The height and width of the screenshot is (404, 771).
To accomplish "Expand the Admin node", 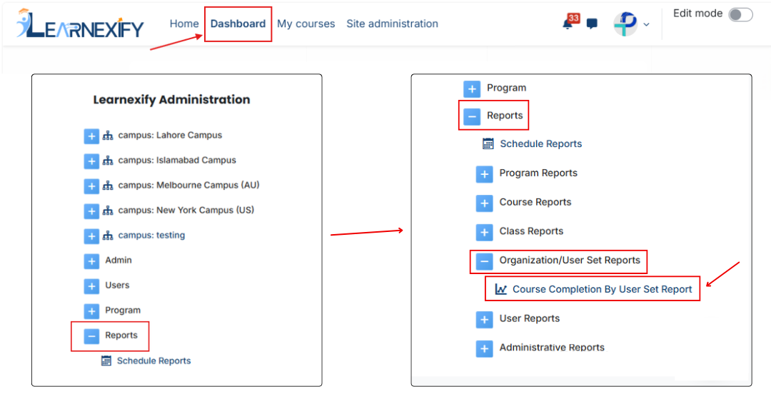I will pyautogui.click(x=91, y=261).
